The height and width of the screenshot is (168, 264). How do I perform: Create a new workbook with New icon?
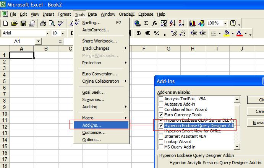(5, 23)
